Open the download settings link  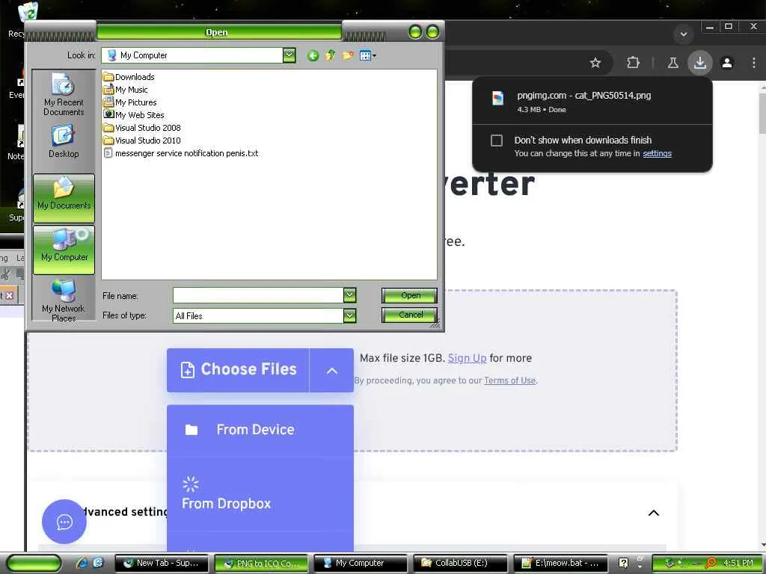coord(657,153)
